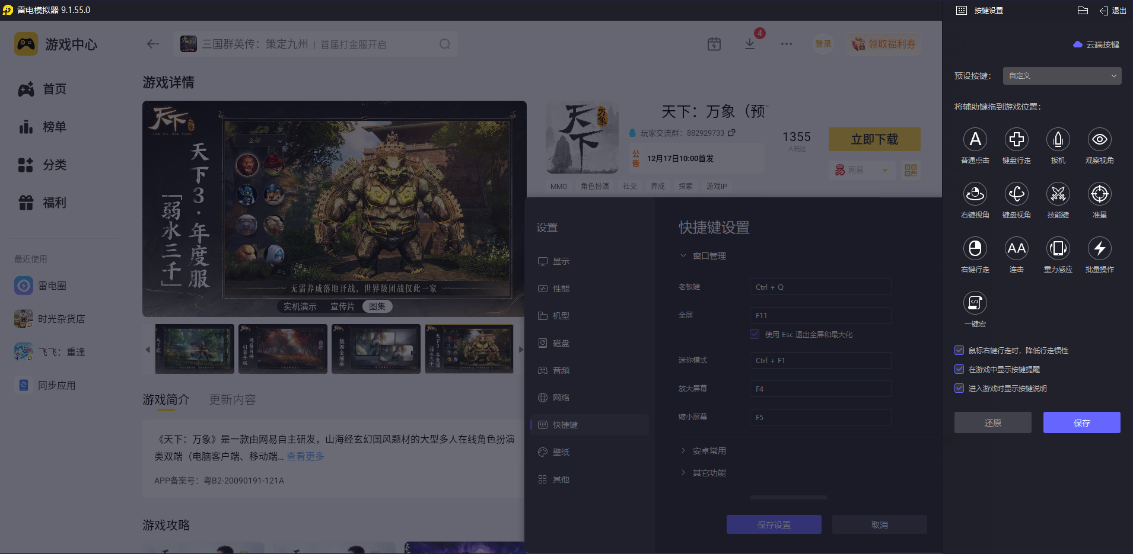Expand the 其它功能 section
Image resolution: width=1133 pixels, height=554 pixels.
pyautogui.click(x=703, y=473)
